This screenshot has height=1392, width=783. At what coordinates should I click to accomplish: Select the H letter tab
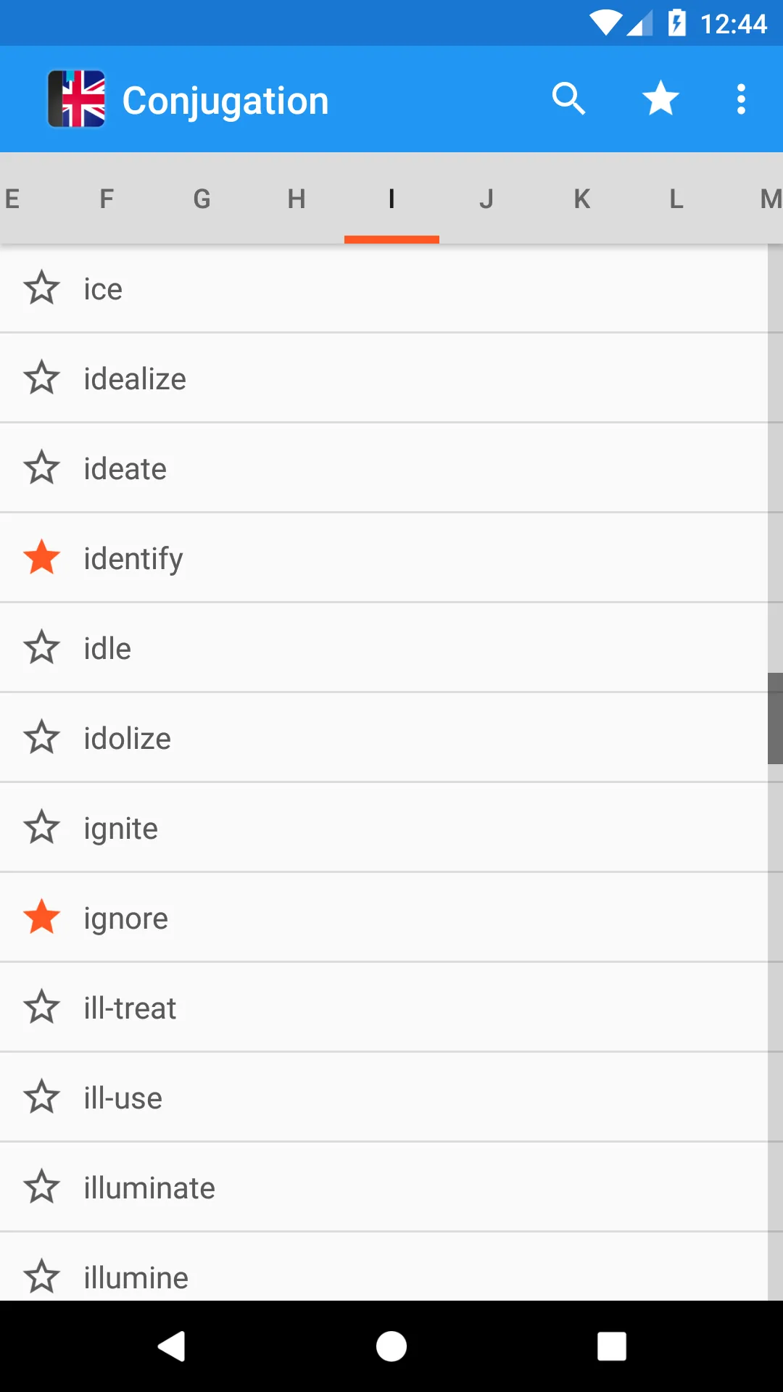click(x=297, y=199)
